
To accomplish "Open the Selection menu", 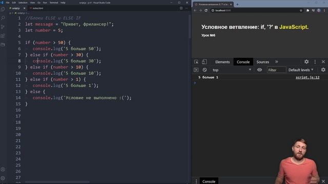I will pos(23,3).
